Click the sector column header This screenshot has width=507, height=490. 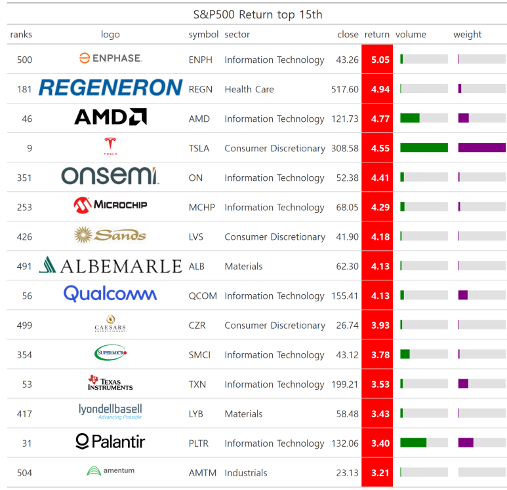pyautogui.click(x=237, y=34)
